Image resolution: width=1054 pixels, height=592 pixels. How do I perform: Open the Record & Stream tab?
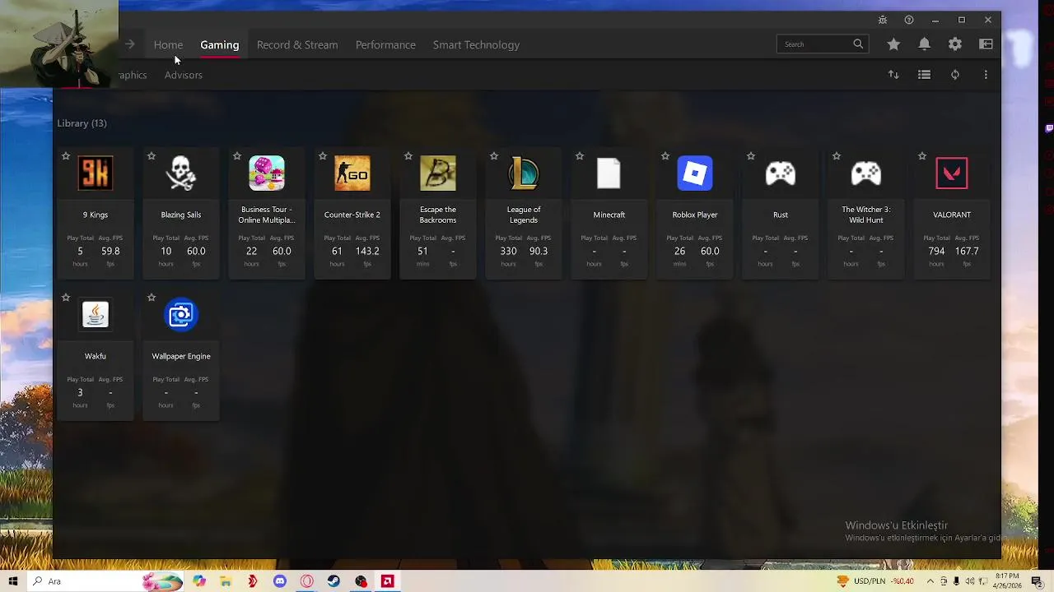(297, 45)
